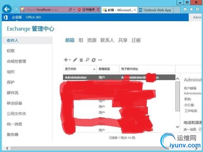The height and width of the screenshot is (152, 203).
Task: Click the Office logo icon in header
Action: tap(6, 17)
